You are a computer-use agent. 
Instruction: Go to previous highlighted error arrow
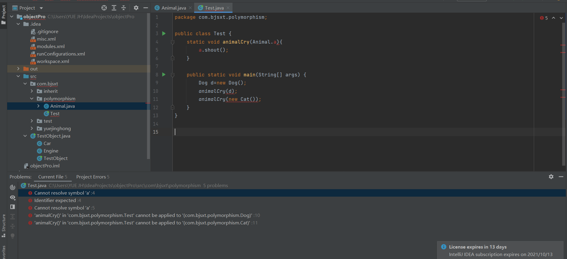[554, 18]
